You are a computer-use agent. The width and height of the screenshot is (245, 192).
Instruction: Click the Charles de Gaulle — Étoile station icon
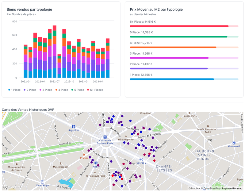click(105, 137)
